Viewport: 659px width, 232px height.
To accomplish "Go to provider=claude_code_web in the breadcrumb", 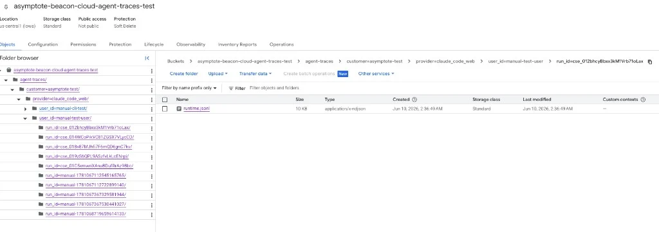I will click(445, 61).
